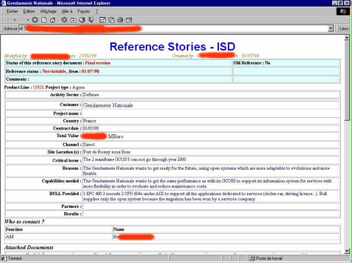The image size is (352, 263).
Task: Click the Direct channel value
Action: point(89,145)
